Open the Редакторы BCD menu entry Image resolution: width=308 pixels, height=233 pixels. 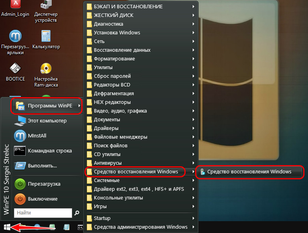[x=141, y=85]
